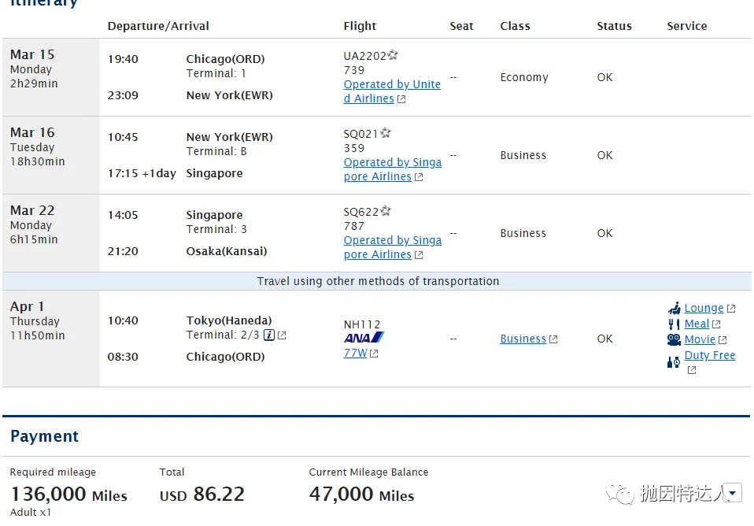
Task: Click the ANA logo under NH112
Action: 364,338
